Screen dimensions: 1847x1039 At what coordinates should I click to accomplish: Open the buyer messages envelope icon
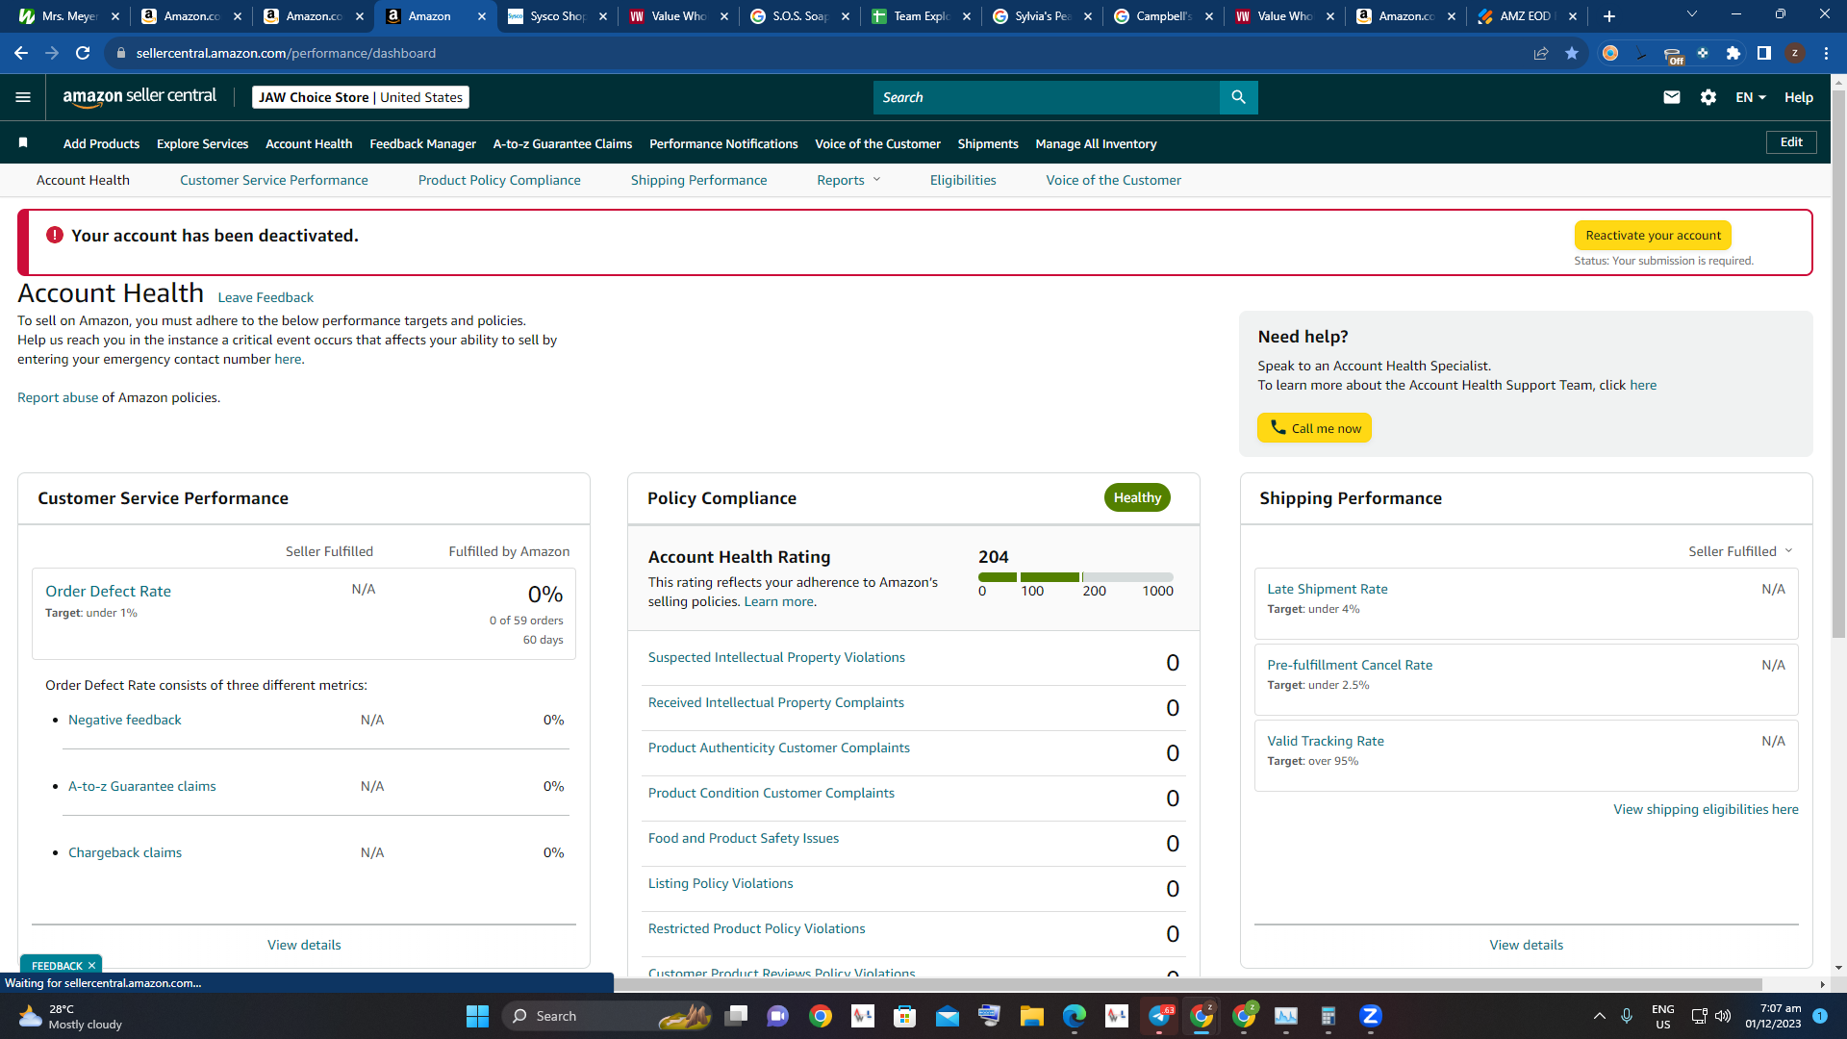point(1672,97)
